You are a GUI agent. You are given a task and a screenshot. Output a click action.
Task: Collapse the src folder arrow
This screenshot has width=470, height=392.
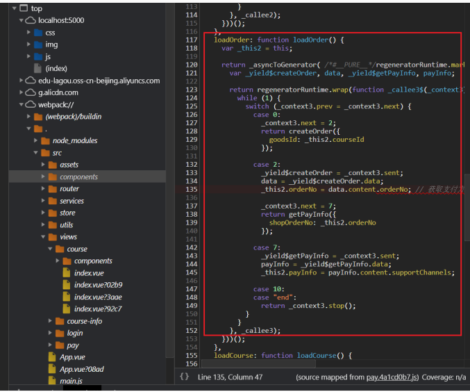click(35, 152)
